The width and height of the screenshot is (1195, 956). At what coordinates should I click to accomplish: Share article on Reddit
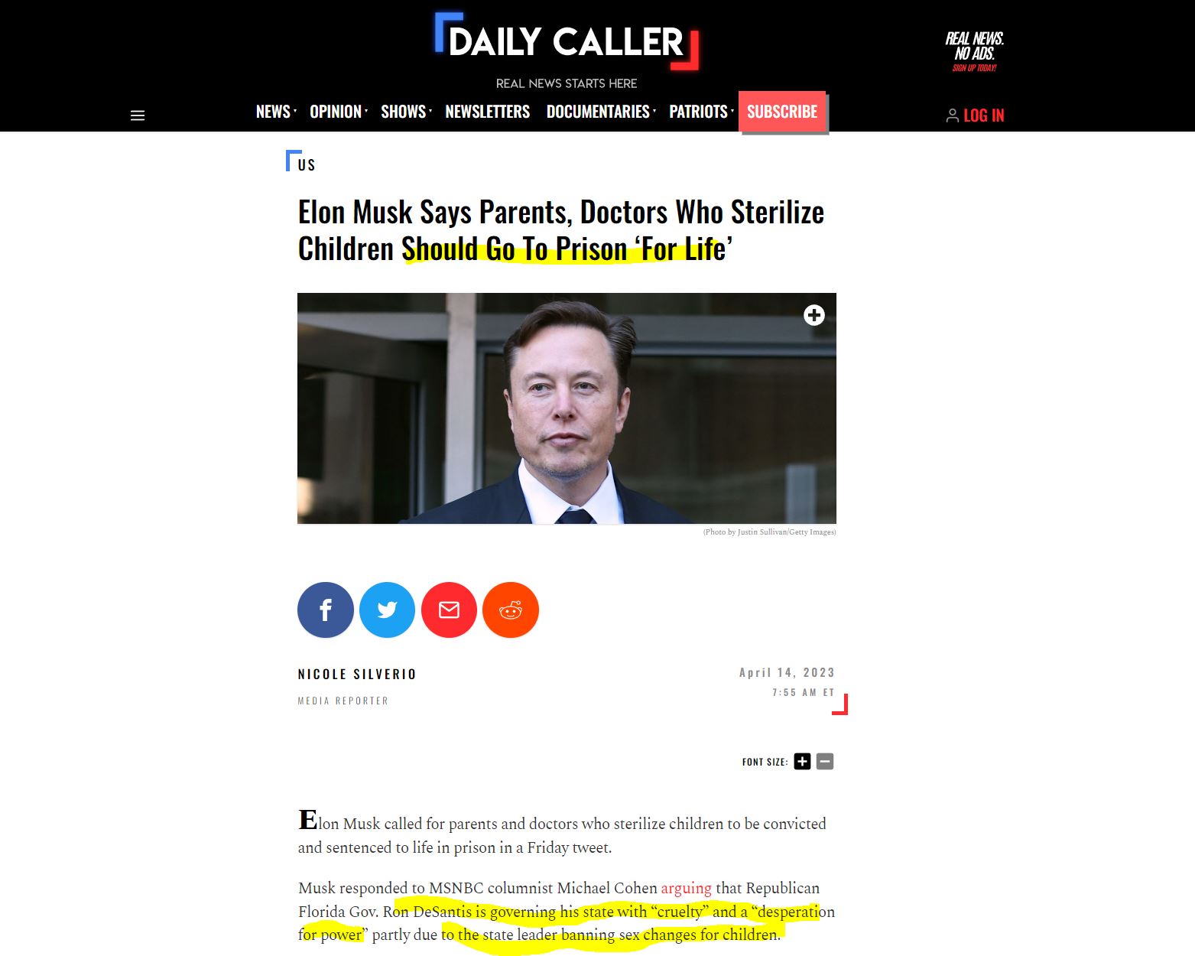[511, 610]
